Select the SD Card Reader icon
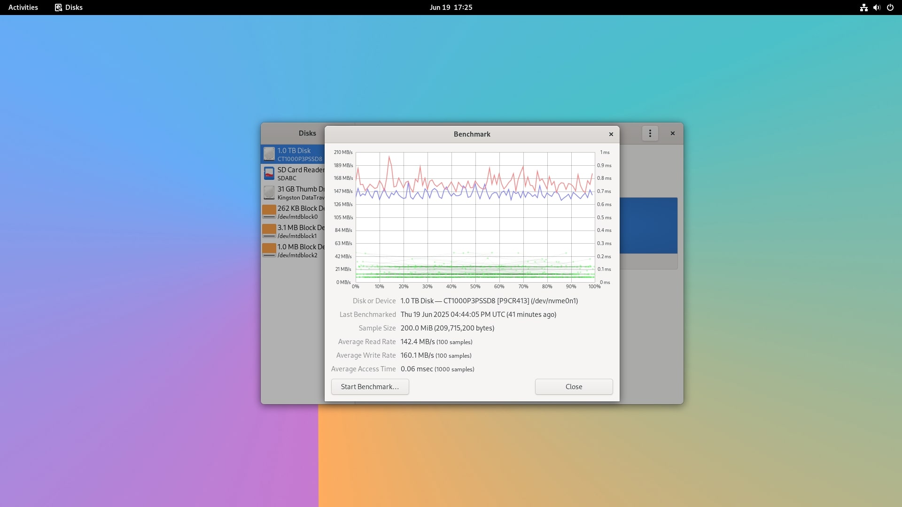 [x=269, y=173]
